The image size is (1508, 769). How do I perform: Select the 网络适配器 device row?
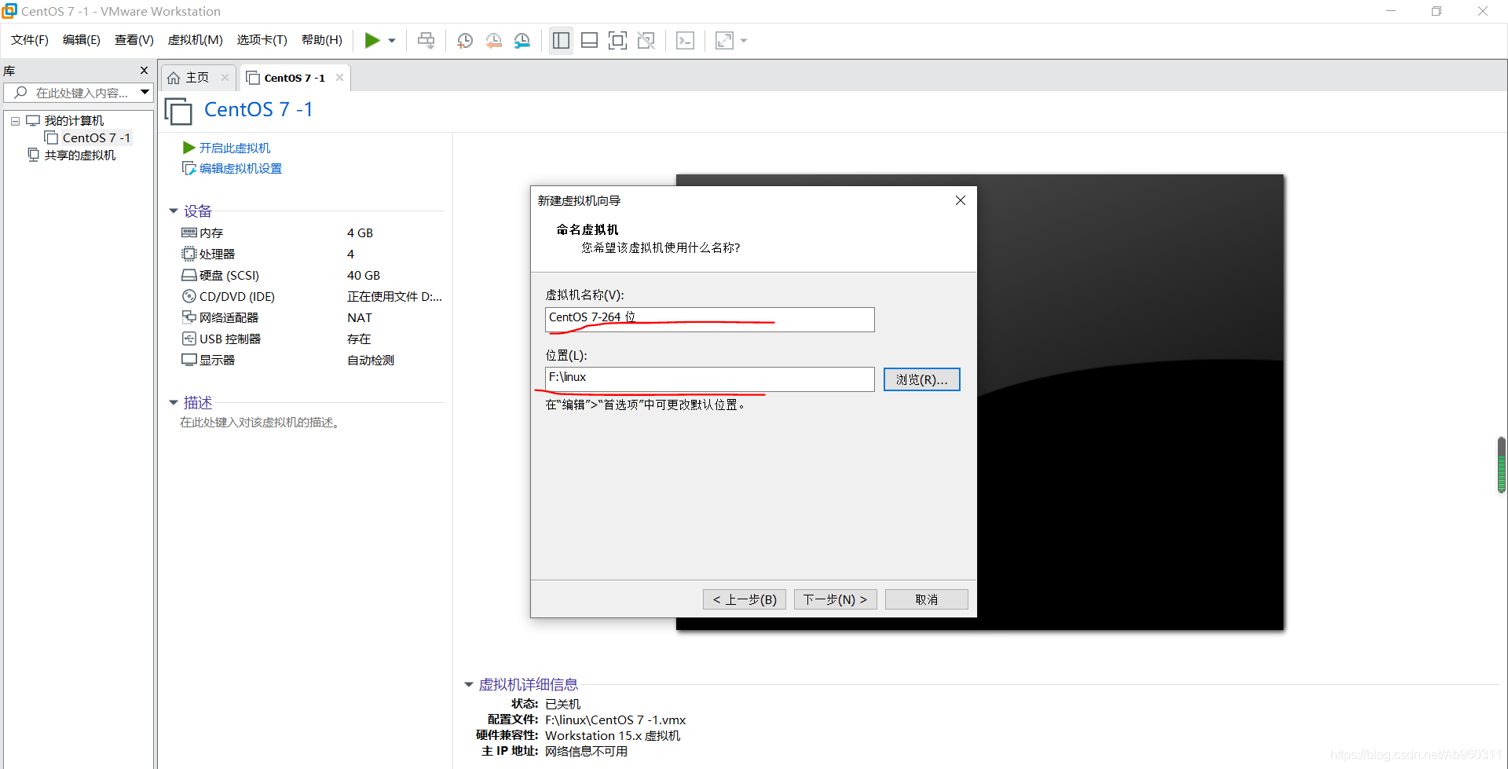pos(312,317)
